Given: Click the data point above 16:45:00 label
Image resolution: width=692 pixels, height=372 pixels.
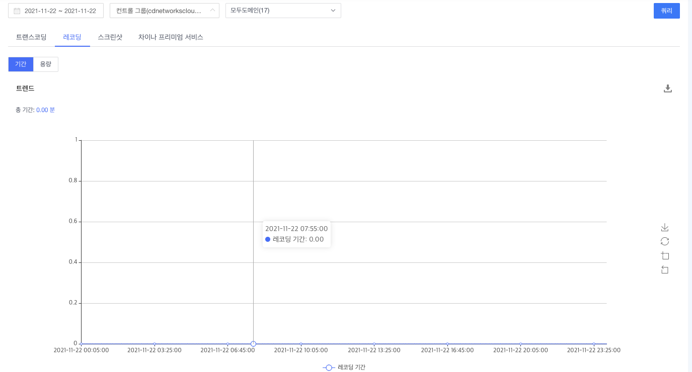Looking at the screenshot, I should pyautogui.click(x=447, y=344).
